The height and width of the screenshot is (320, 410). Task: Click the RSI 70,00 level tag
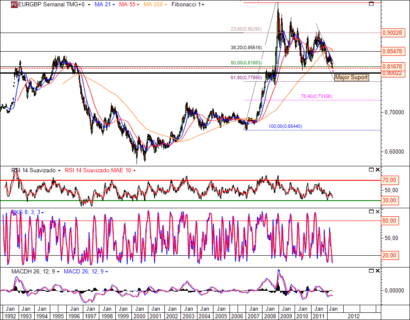(390, 180)
